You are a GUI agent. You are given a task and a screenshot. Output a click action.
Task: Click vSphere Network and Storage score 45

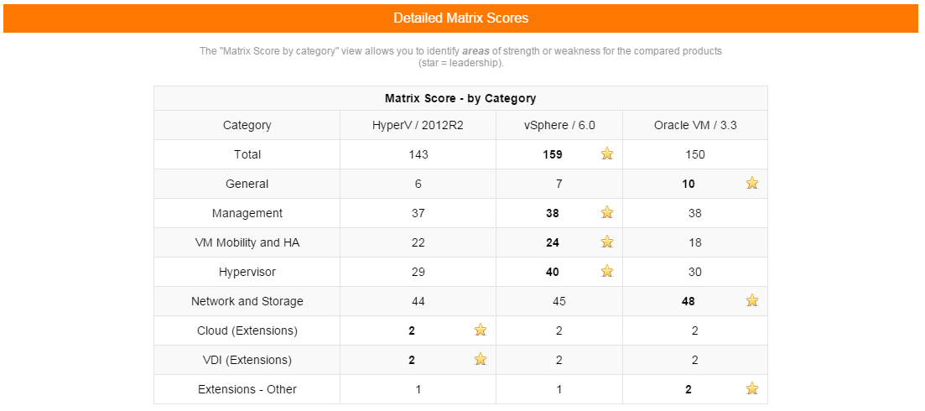coord(559,301)
